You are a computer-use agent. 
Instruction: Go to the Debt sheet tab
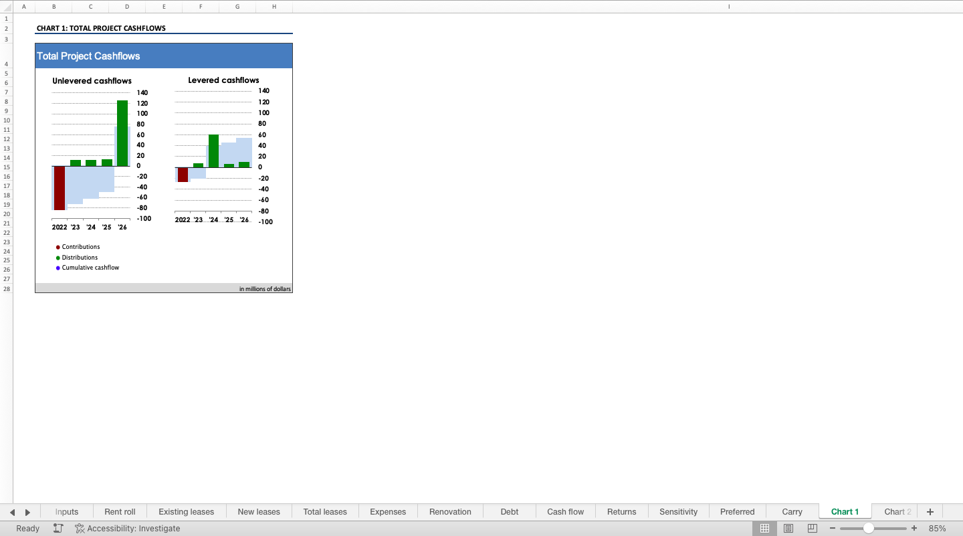509,512
